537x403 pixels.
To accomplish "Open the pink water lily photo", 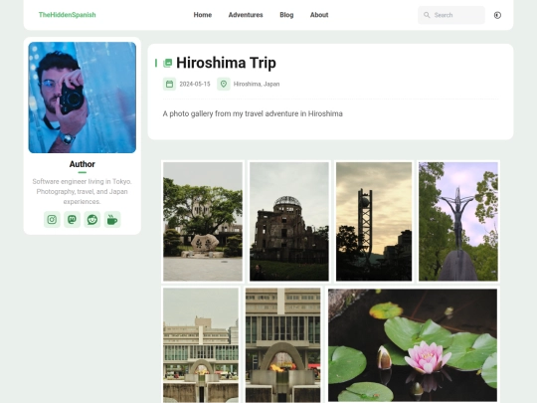I will (x=413, y=345).
